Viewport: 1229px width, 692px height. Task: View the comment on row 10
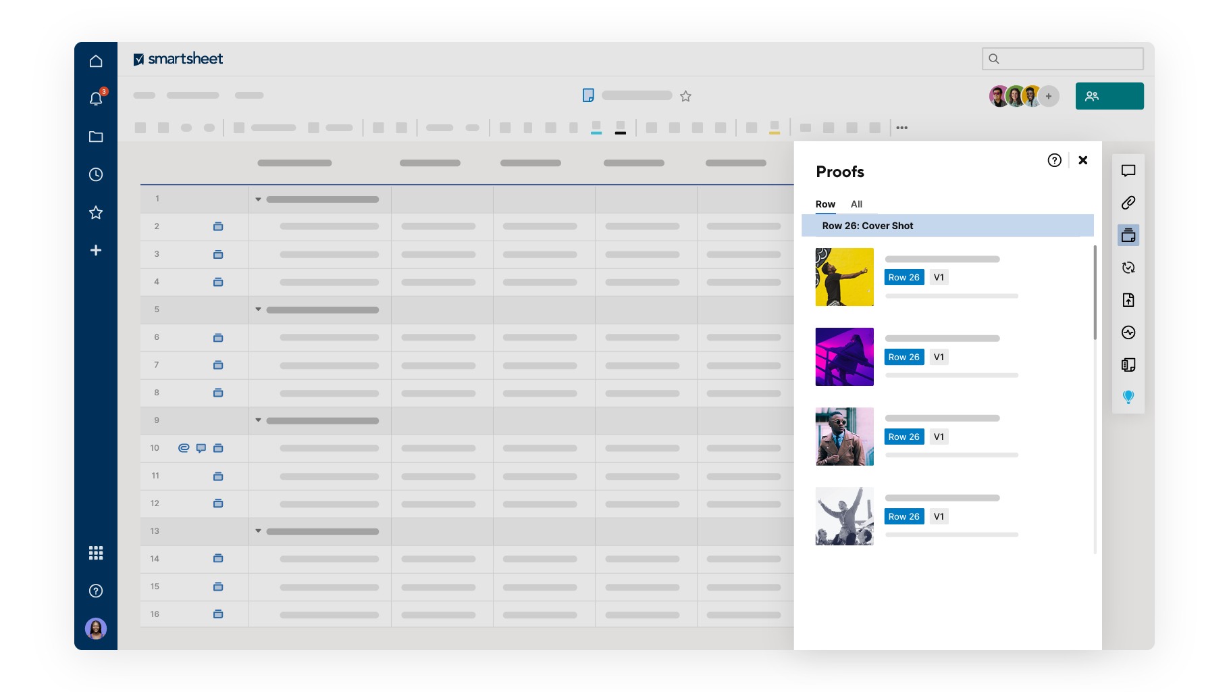[201, 447]
